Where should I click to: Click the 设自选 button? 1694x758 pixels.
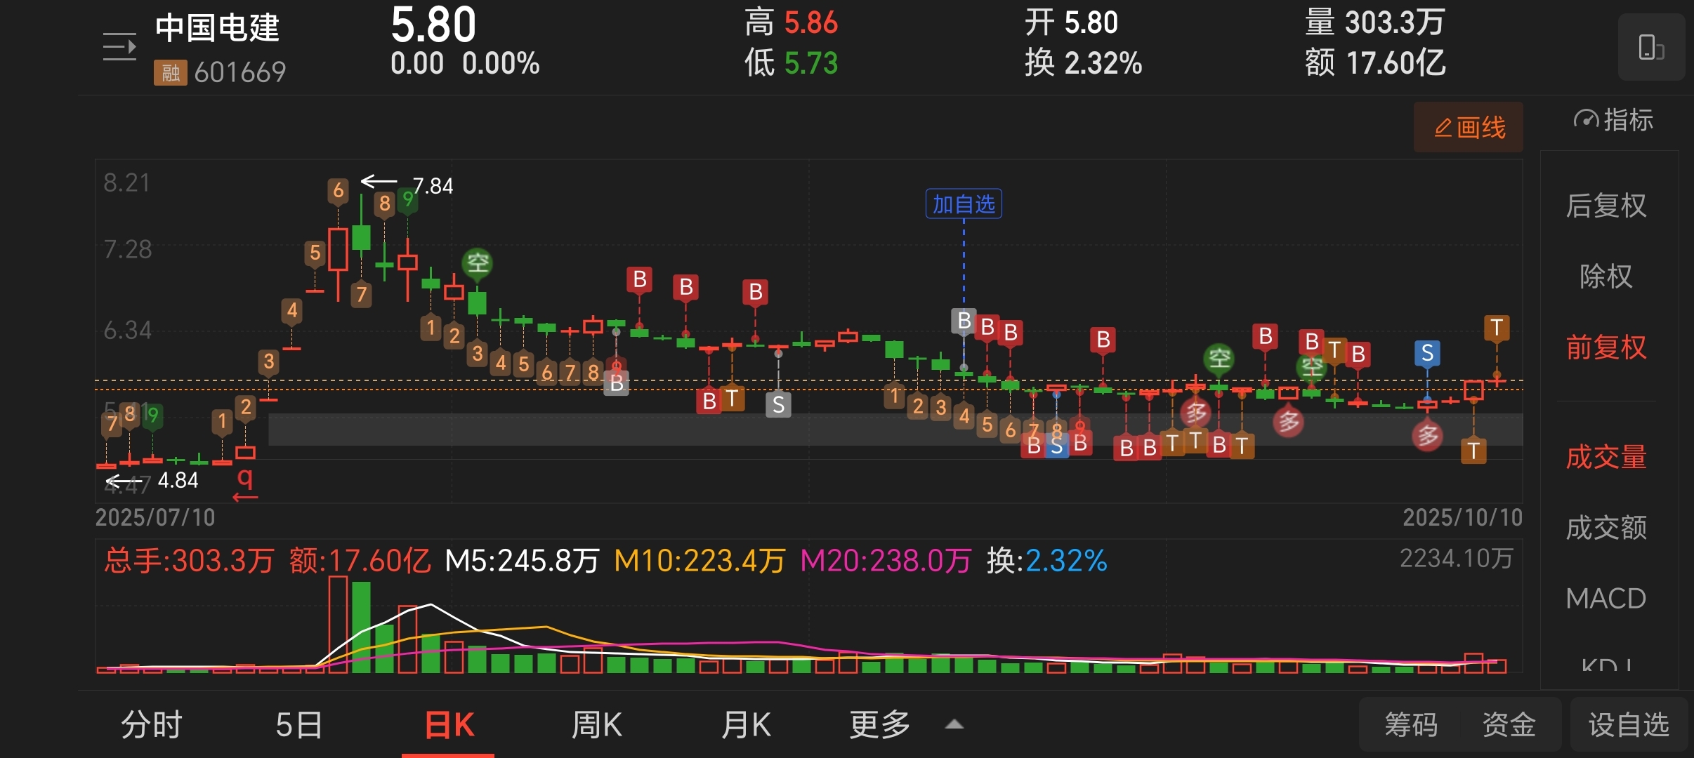coord(1628,724)
